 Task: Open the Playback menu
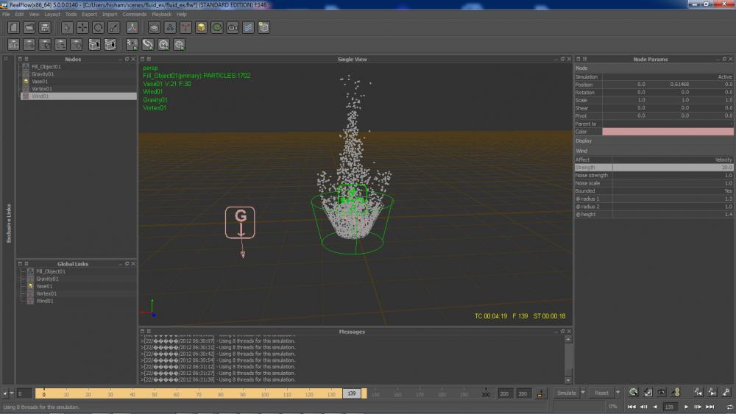(161, 15)
